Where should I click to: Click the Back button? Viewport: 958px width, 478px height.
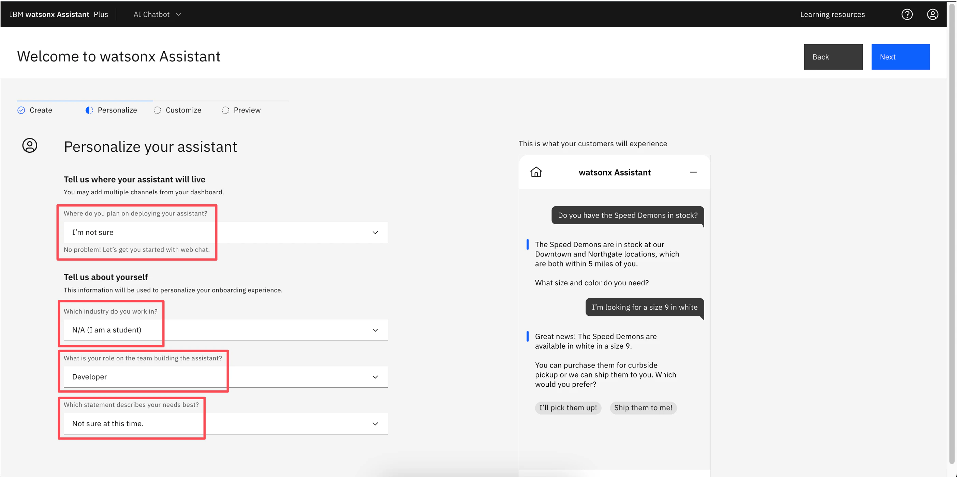click(833, 57)
